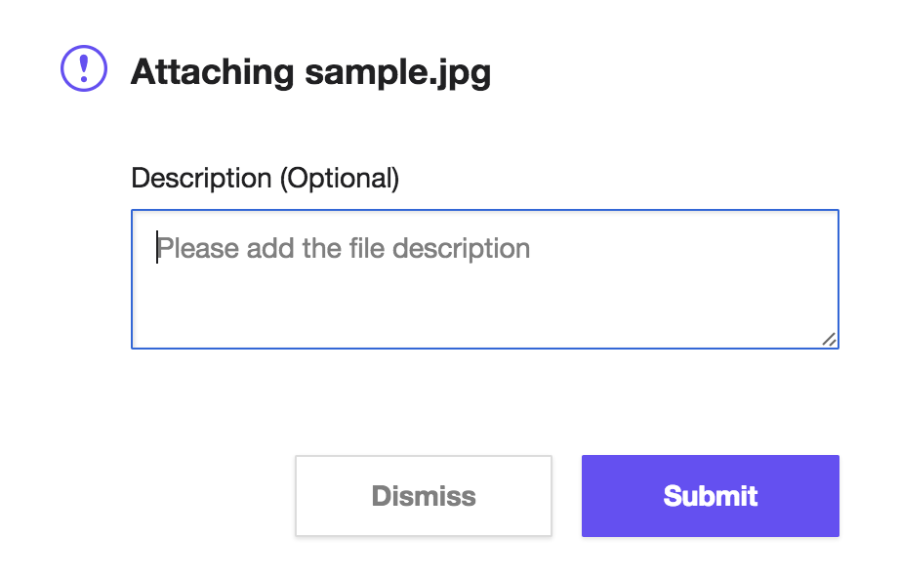Submit the sample.jpg attachment
900x578 pixels.
point(710,496)
